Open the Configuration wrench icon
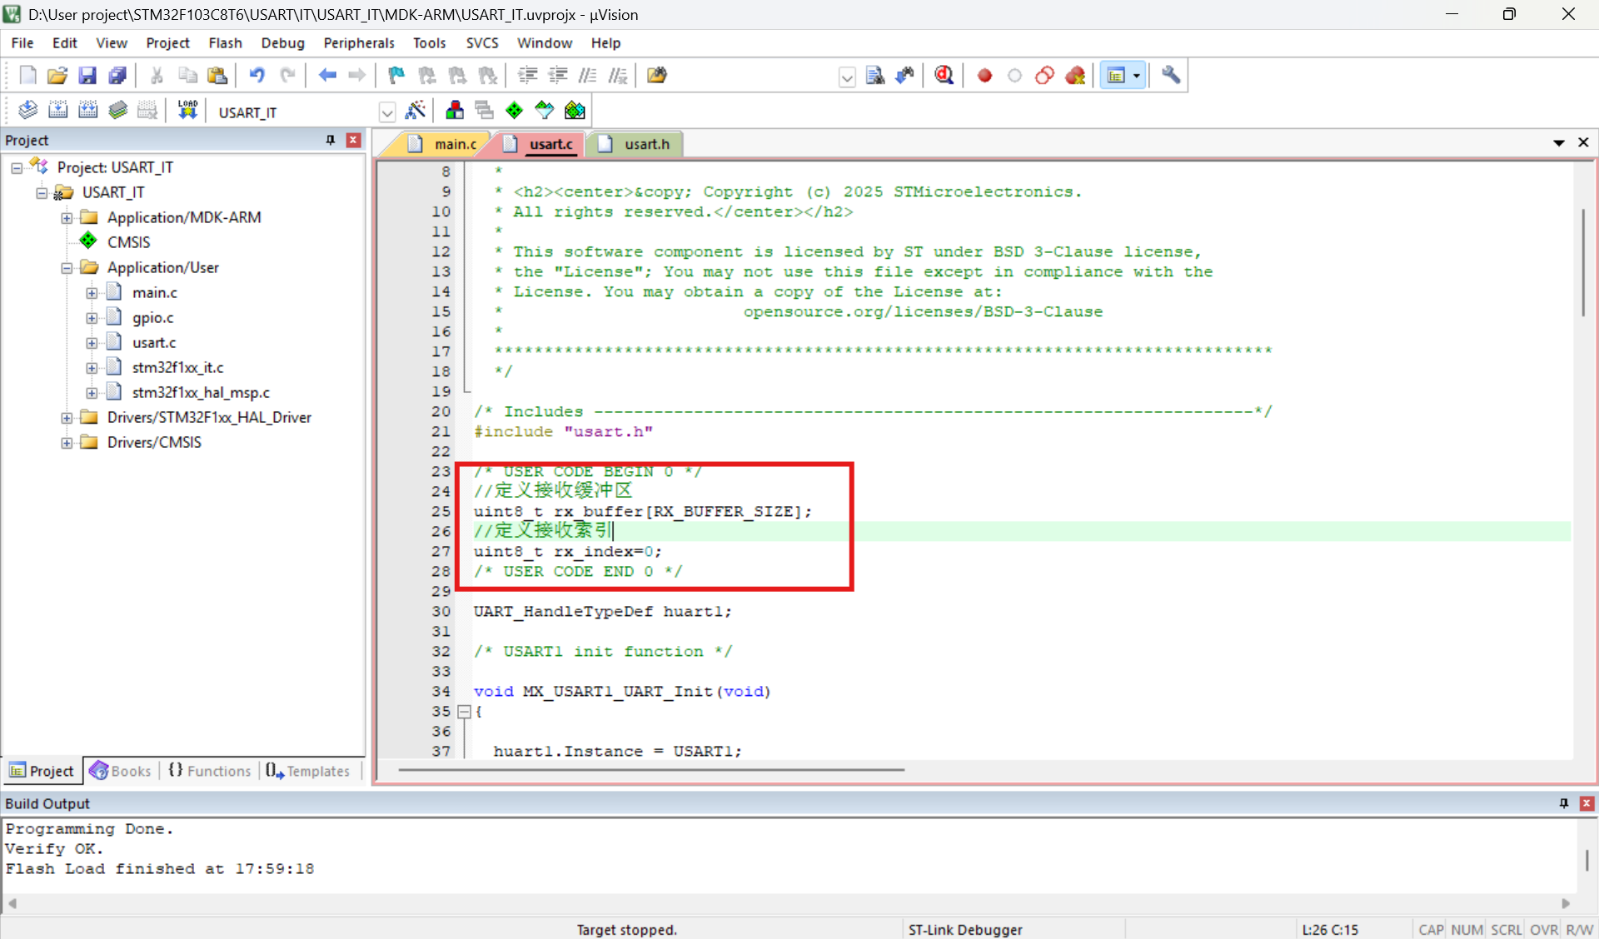This screenshot has width=1599, height=939. coord(1170,76)
